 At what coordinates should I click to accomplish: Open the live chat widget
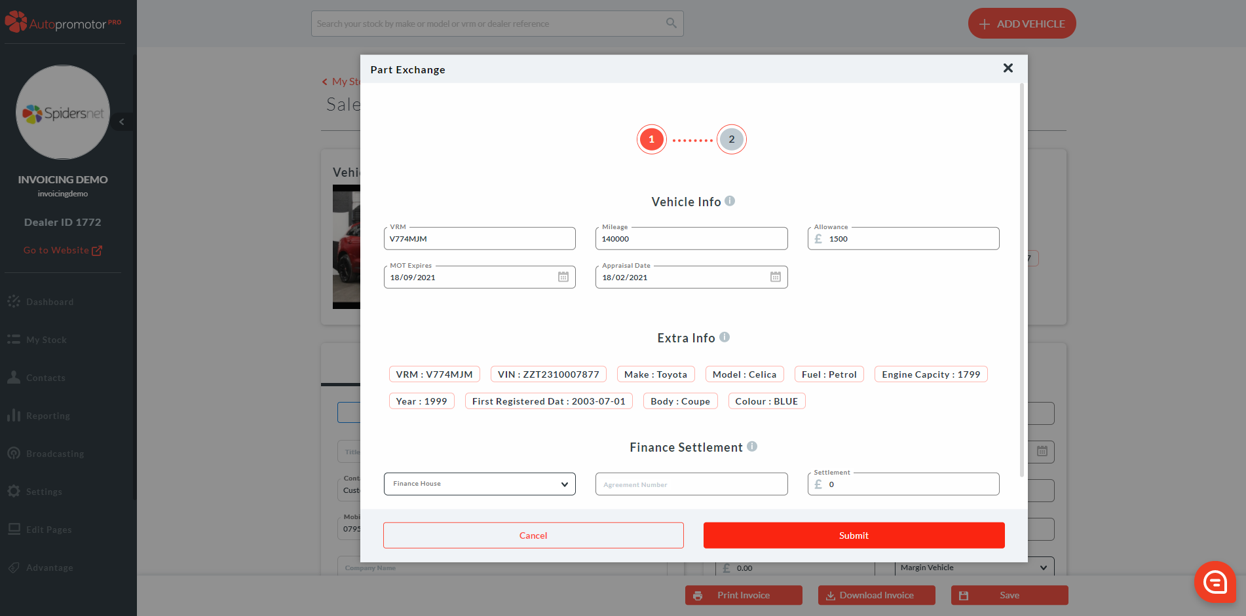pos(1215,581)
